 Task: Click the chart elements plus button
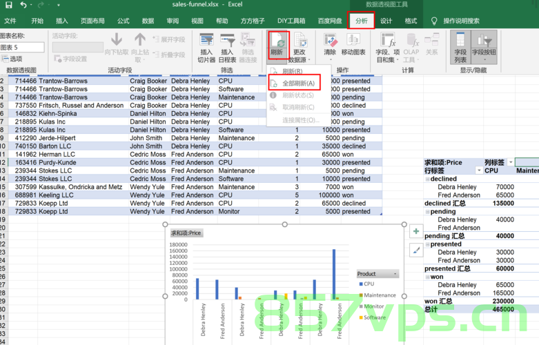coord(416,231)
